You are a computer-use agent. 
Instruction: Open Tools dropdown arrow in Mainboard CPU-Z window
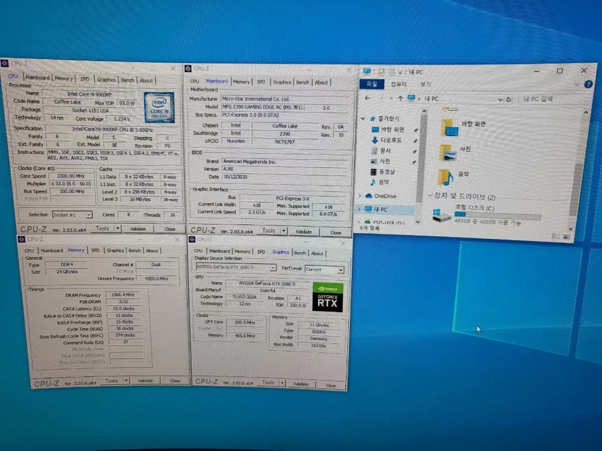(x=284, y=231)
